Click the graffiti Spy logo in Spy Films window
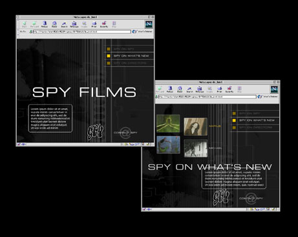The image size is (298, 237). tap(95, 132)
